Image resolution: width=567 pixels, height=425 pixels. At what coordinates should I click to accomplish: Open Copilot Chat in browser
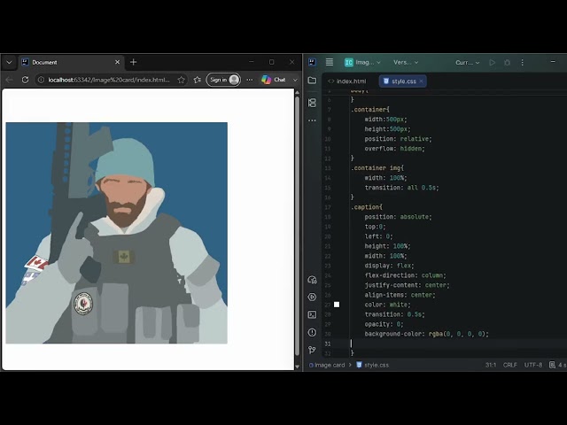pyautogui.click(x=274, y=80)
